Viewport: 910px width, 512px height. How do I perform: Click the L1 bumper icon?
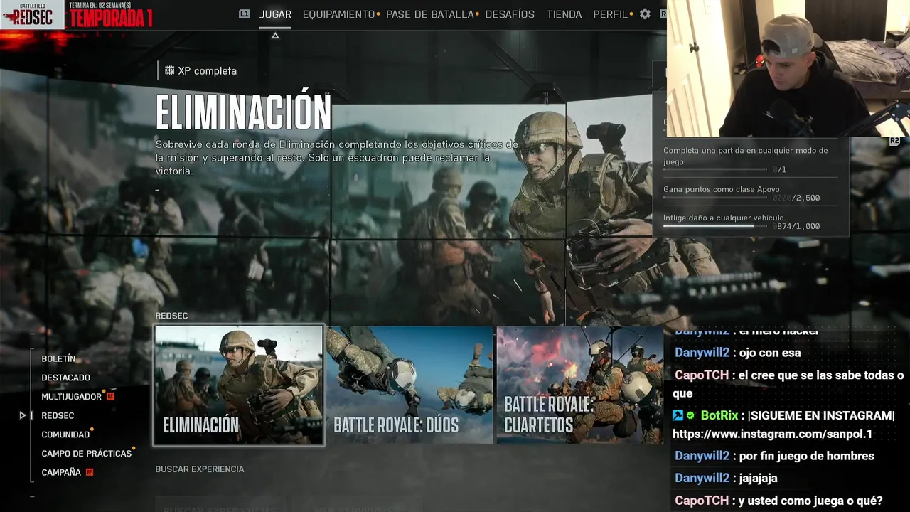pos(245,14)
